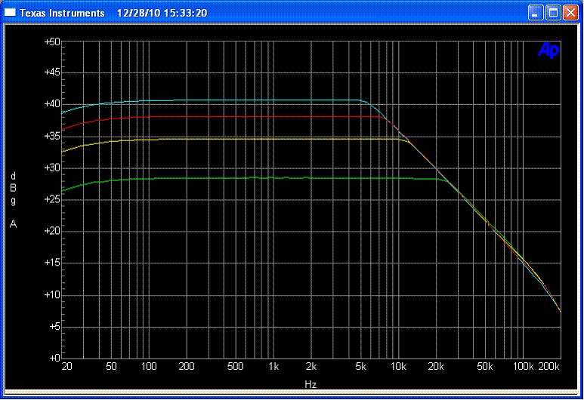
Task: Click the 20 Hz label on the frequency axis
Action: (x=66, y=367)
